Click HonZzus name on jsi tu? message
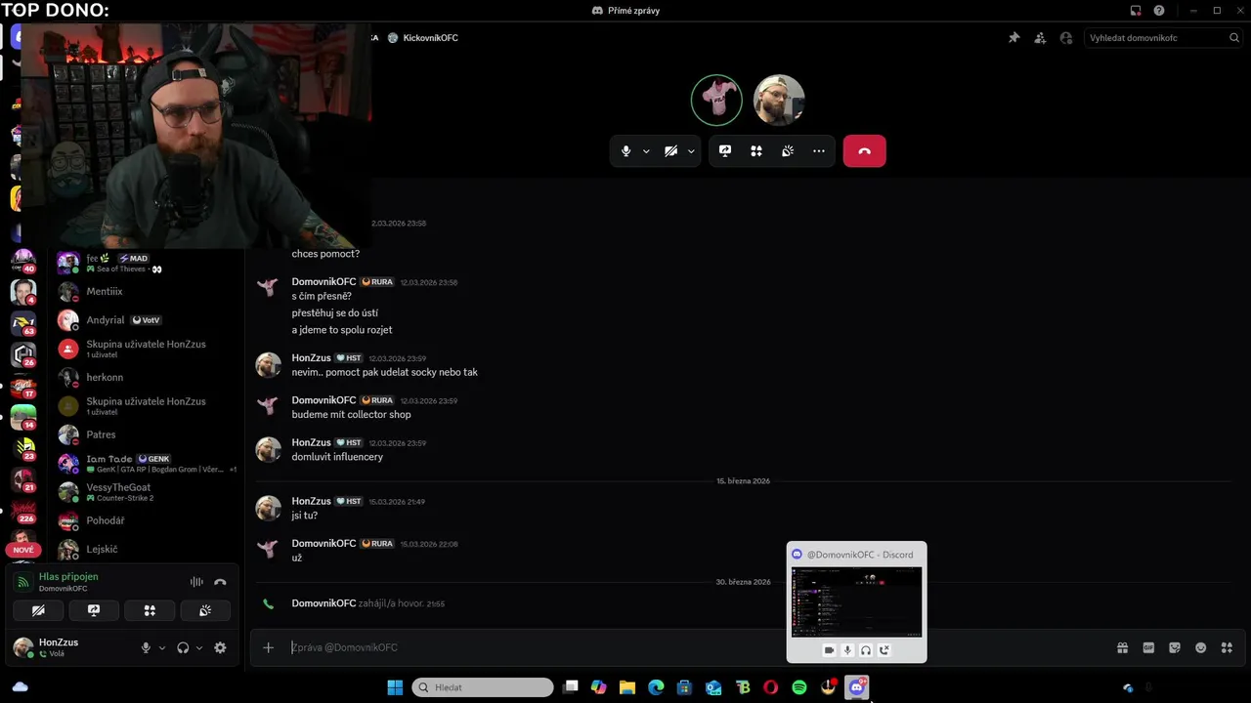The image size is (1251, 703). click(311, 501)
